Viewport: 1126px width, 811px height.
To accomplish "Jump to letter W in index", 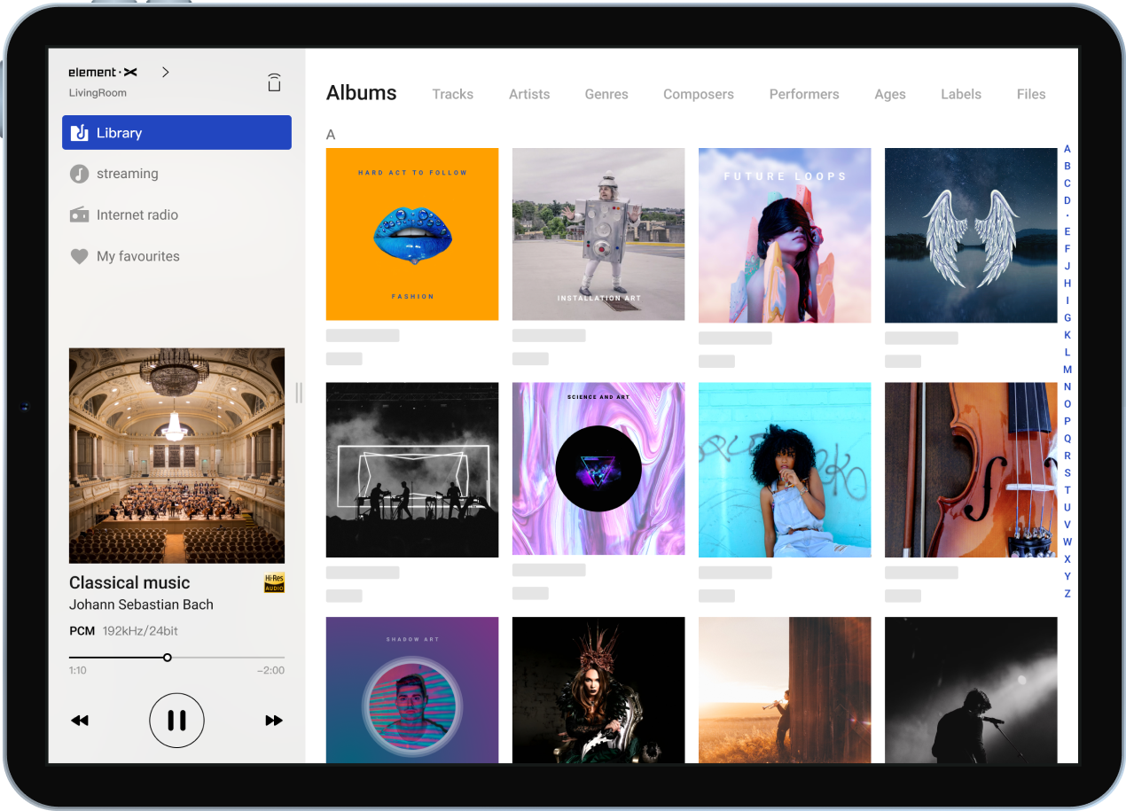I will pos(1067,542).
